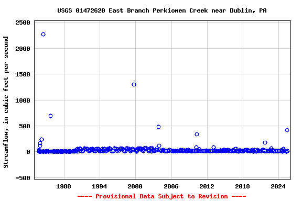Image resolution: width=302 pixels, height=201 pixels.
Task: Click the Provisional Data Subject to Revision notice
Action: click(161, 196)
